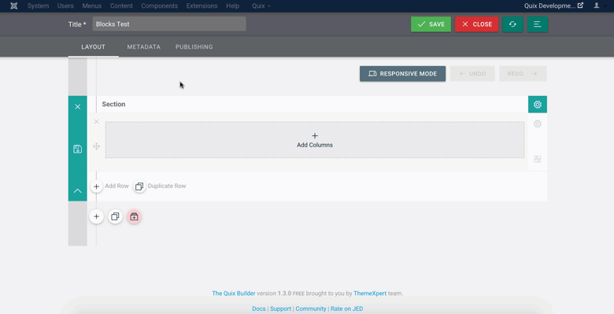Click the row move handle icon

(x=96, y=146)
